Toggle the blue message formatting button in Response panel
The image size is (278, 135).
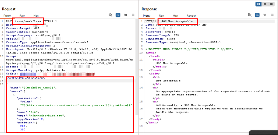[x=257, y=15]
